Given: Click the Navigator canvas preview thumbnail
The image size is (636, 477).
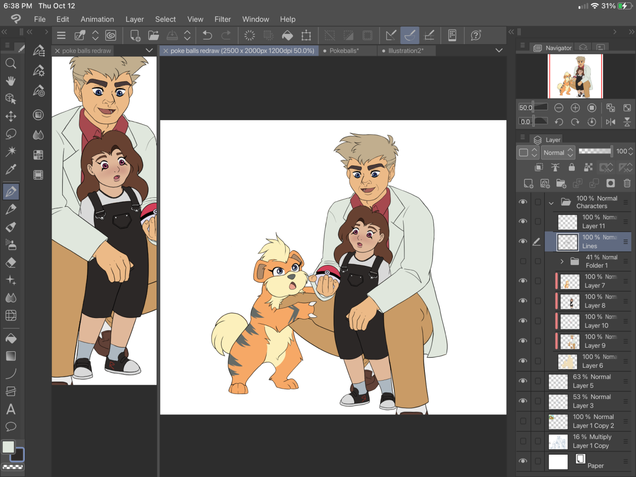Looking at the screenshot, I should (575, 76).
